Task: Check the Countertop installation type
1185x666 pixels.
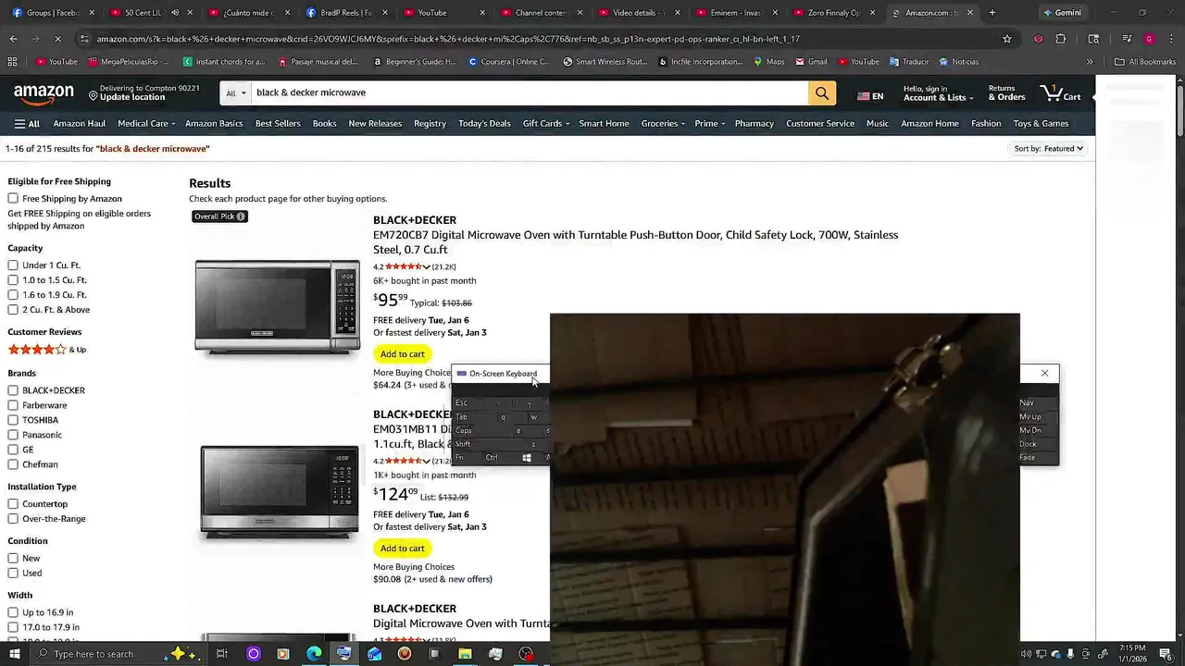Action: (13, 504)
